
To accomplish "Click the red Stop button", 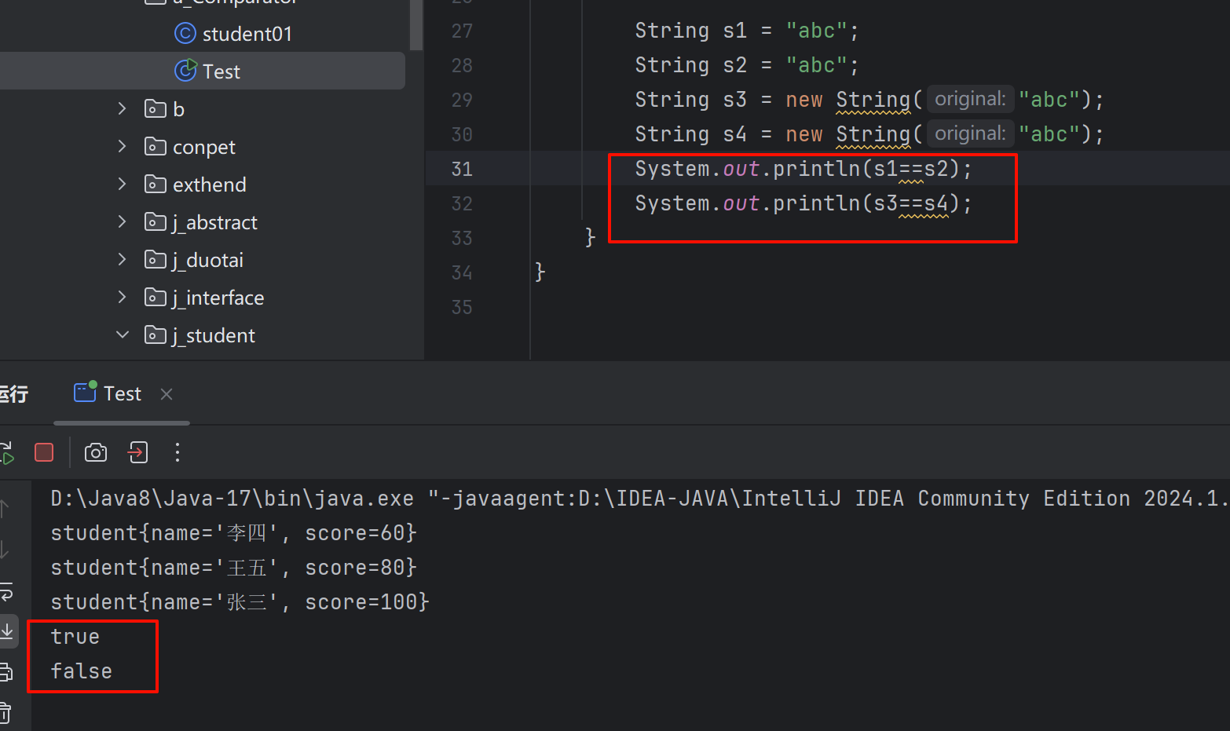I will click(x=44, y=452).
